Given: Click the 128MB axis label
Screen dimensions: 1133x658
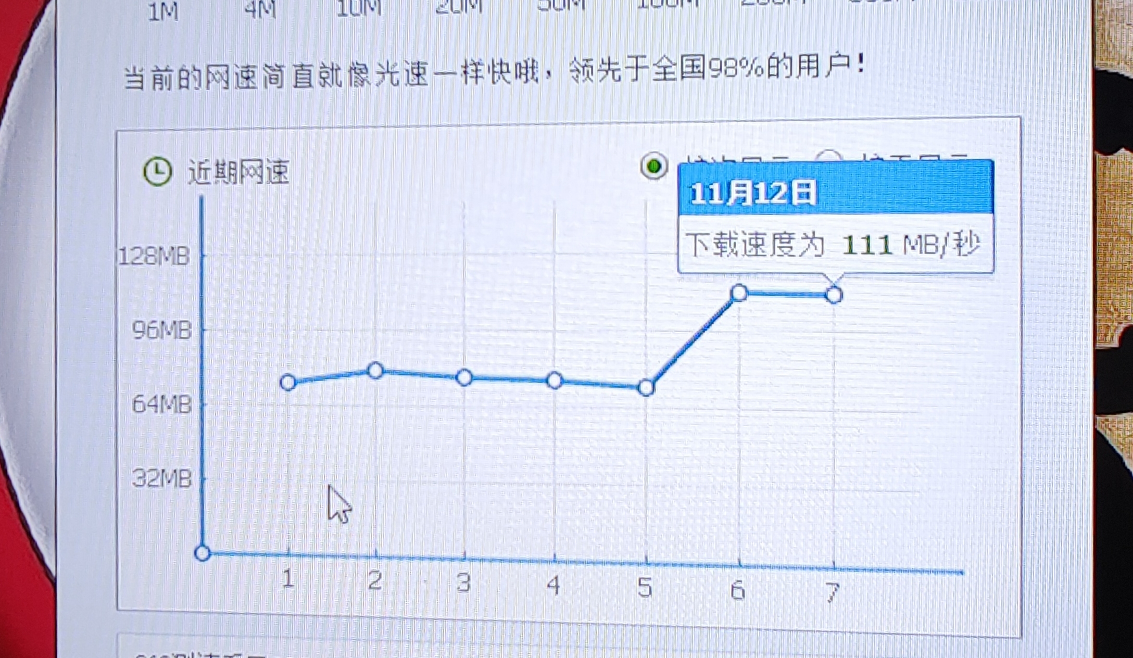Looking at the screenshot, I should click(154, 256).
